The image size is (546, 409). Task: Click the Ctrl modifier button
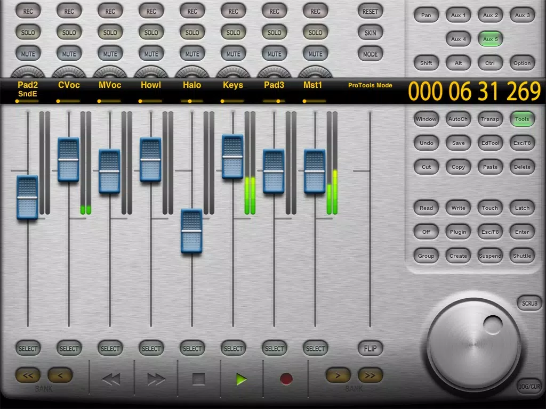491,63
